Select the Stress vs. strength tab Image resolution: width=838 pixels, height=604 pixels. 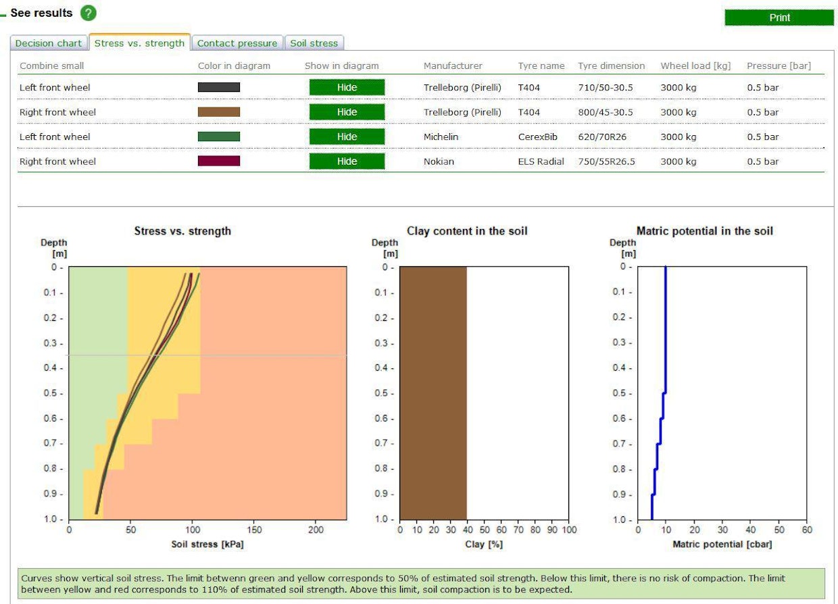139,43
